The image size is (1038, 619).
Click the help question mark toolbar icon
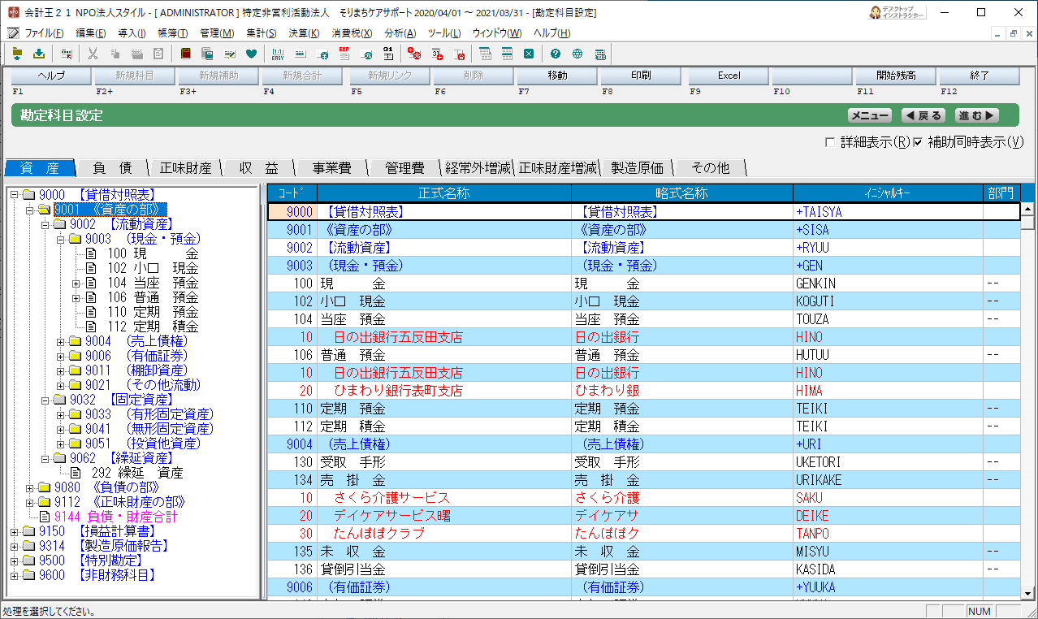point(556,54)
